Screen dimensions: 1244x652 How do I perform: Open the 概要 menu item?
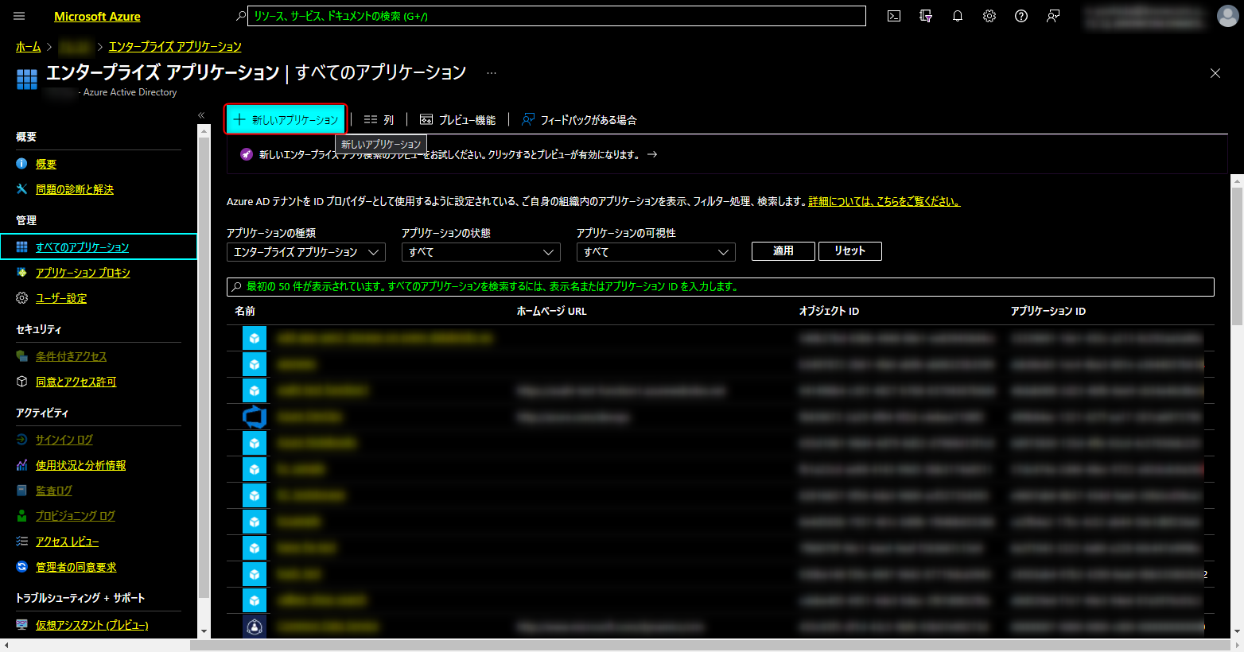tap(46, 164)
